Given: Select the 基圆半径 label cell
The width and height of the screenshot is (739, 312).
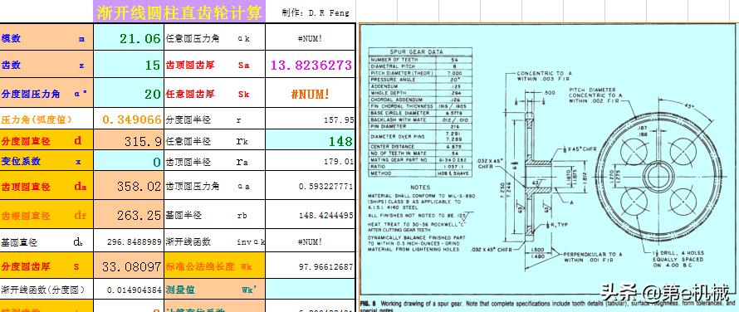Looking at the screenshot, I should pyautogui.click(x=214, y=215).
